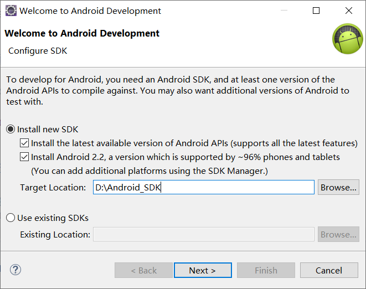Click the Configure SDK subtitle text

click(38, 51)
